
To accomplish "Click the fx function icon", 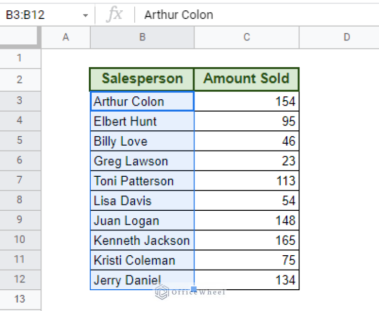I will point(114,14).
